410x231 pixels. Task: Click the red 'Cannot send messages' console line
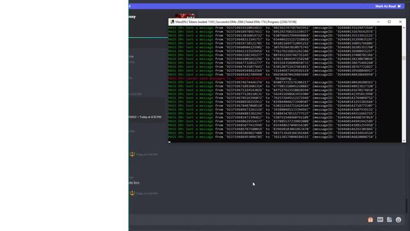point(220,78)
